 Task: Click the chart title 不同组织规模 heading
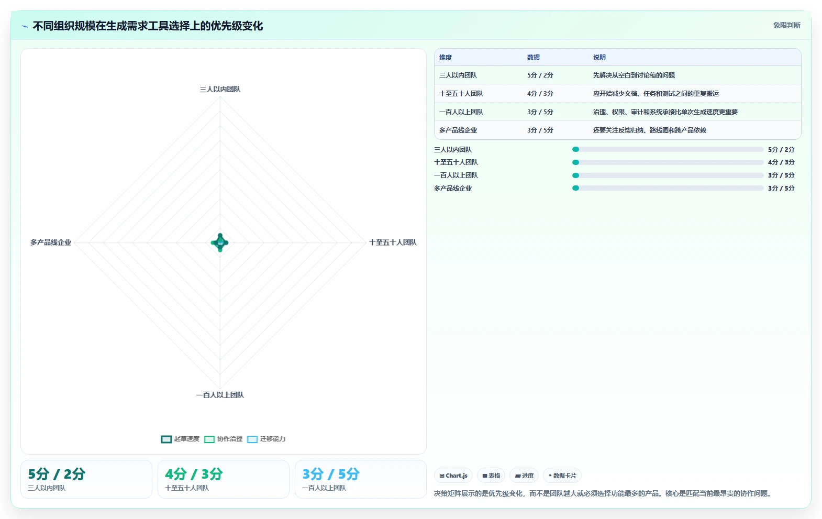(x=148, y=26)
